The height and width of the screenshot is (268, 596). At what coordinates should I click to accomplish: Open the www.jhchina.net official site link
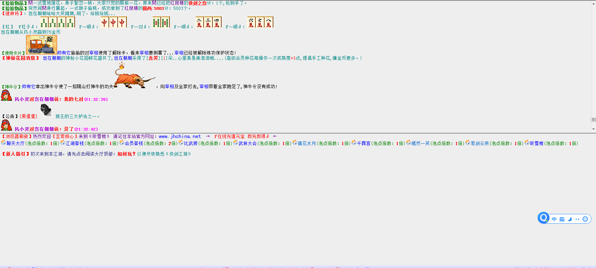[180, 136]
